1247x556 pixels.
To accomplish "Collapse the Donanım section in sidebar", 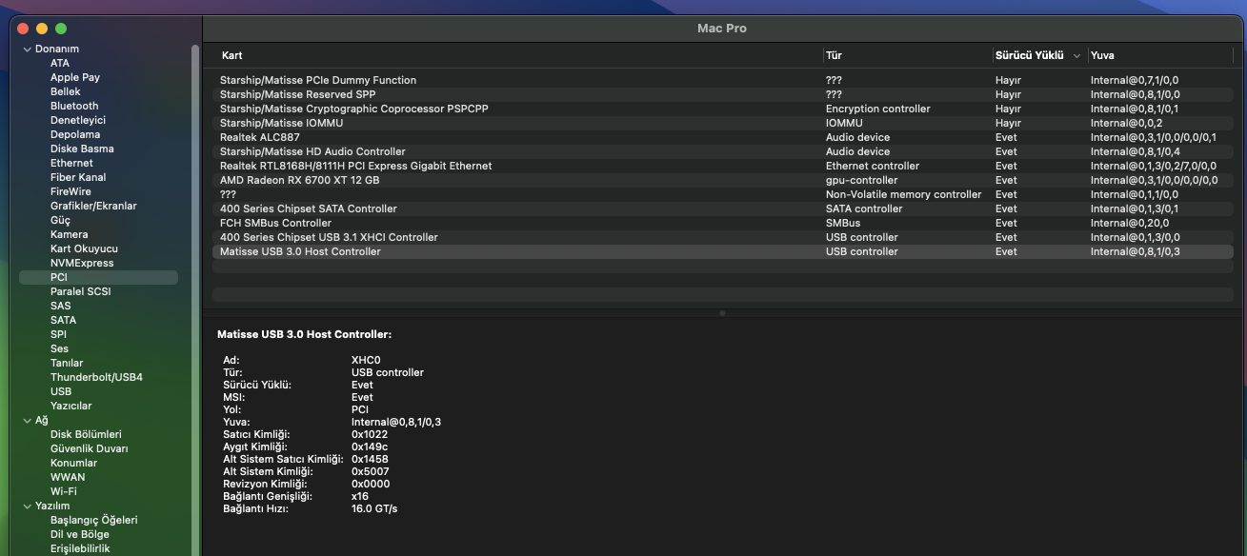I will tap(26, 49).
